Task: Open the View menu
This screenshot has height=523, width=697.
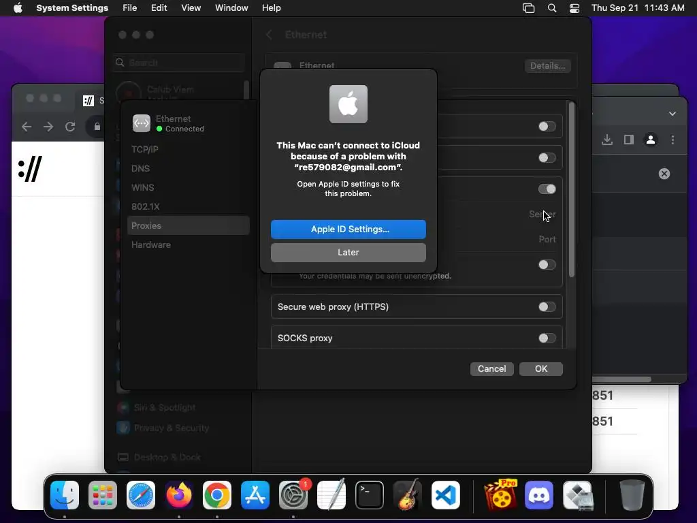Action: [191, 8]
